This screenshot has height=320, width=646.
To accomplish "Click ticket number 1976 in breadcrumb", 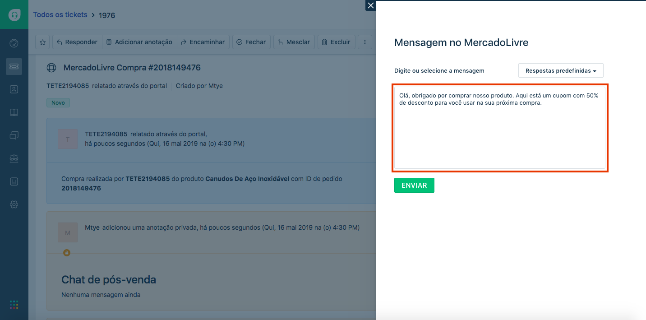I will point(107,15).
